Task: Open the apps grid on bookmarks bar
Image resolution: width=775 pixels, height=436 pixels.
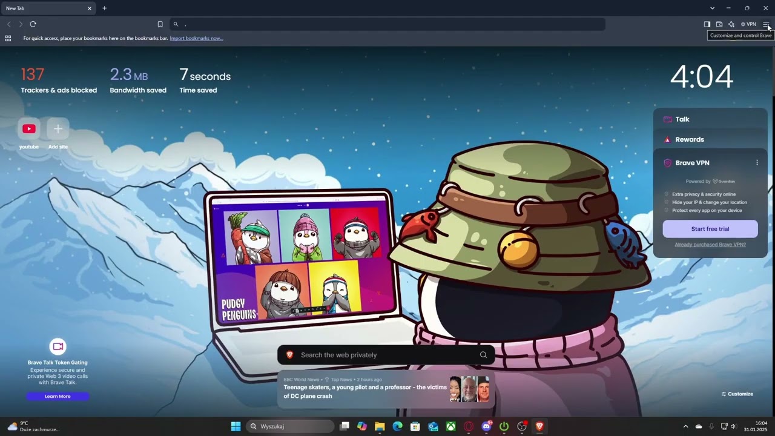Action: 8,38
